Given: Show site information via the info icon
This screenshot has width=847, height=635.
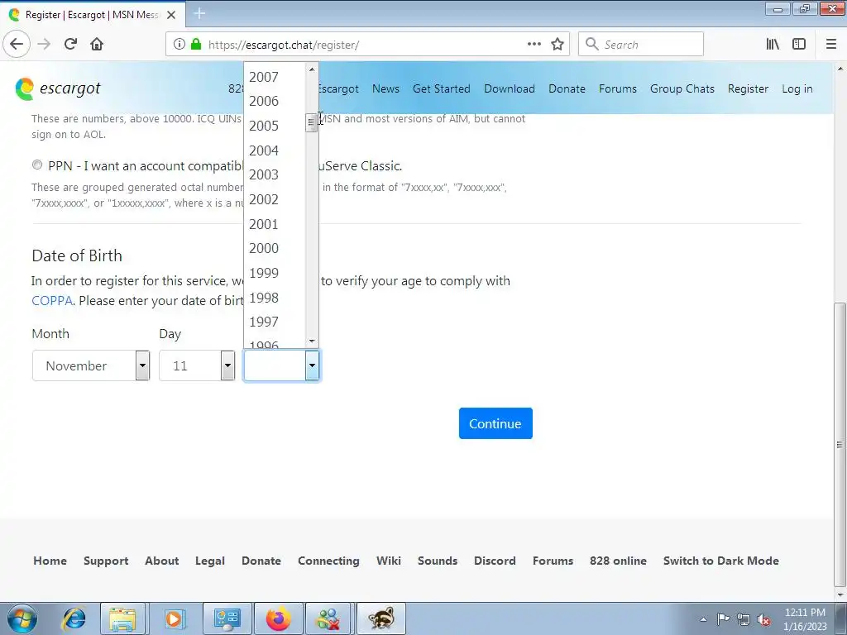Looking at the screenshot, I should click(179, 45).
